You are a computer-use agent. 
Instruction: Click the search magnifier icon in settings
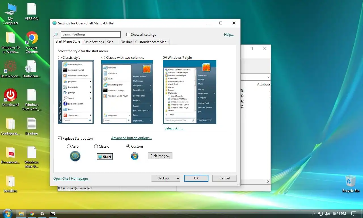point(56,35)
